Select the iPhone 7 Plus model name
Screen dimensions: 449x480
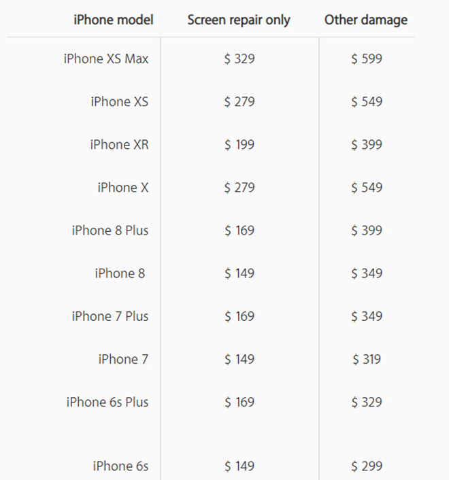pos(110,316)
